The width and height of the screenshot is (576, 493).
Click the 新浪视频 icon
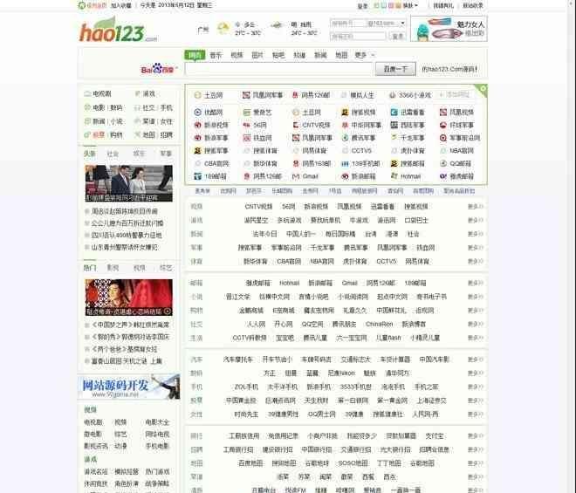click(x=197, y=126)
